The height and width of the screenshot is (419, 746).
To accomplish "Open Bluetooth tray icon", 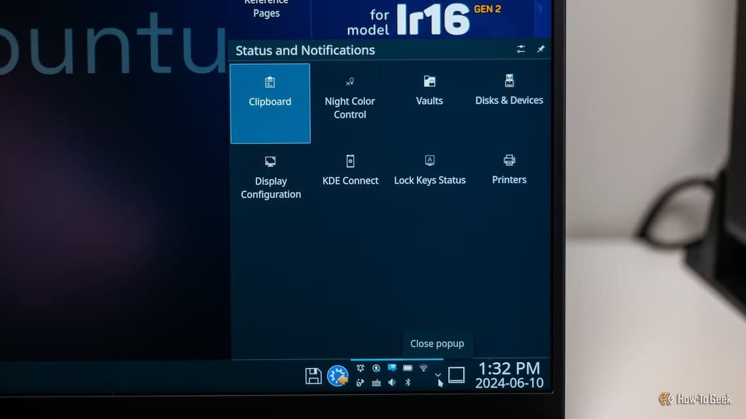I will pyautogui.click(x=408, y=382).
